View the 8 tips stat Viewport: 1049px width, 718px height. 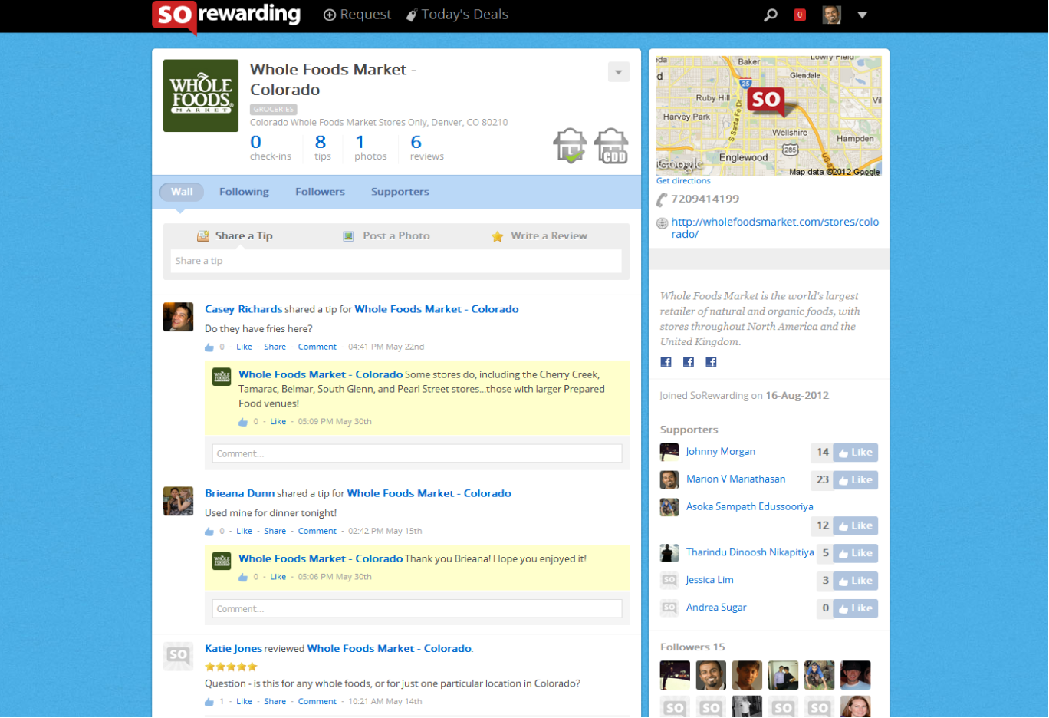(322, 147)
